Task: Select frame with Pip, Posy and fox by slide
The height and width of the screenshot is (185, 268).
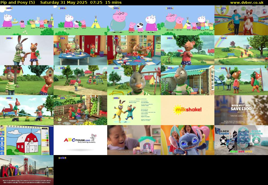Action: [241, 80]
